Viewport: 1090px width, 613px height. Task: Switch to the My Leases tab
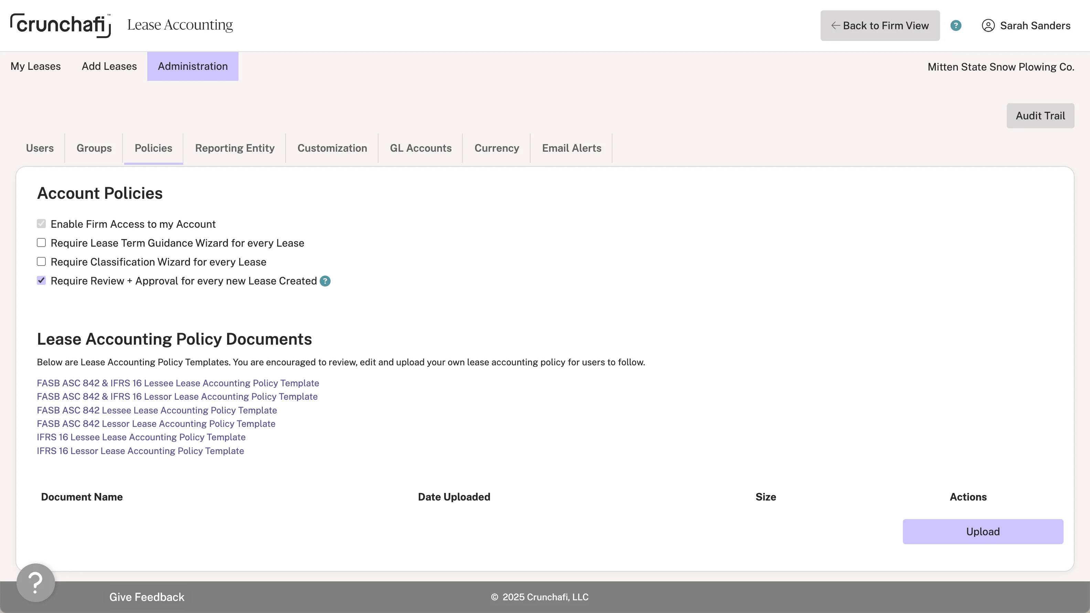[x=35, y=66]
